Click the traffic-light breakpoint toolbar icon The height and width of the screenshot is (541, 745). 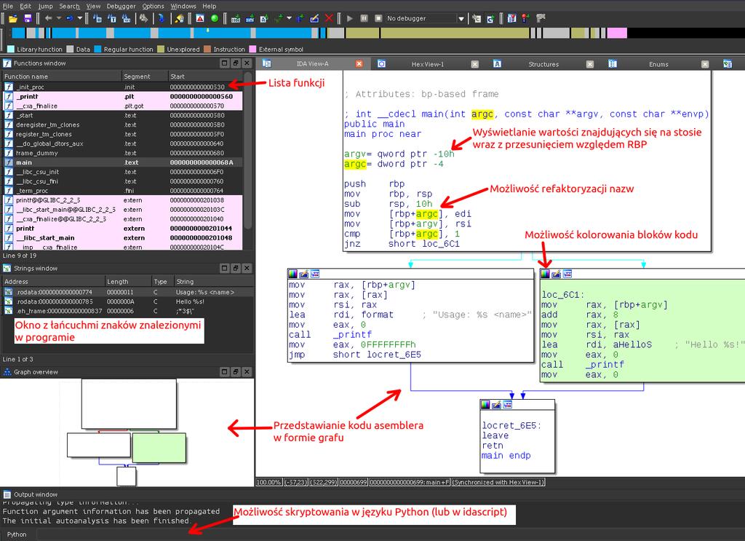click(525, 18)
